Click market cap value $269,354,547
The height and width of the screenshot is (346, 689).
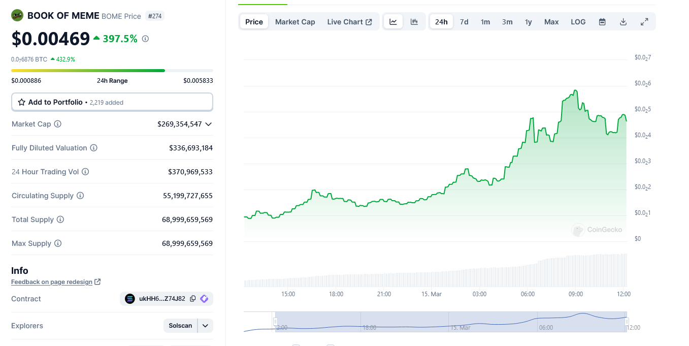point(180,124)
